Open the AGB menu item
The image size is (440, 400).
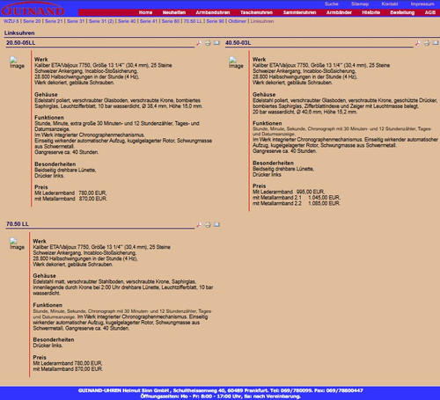point(430,12)
